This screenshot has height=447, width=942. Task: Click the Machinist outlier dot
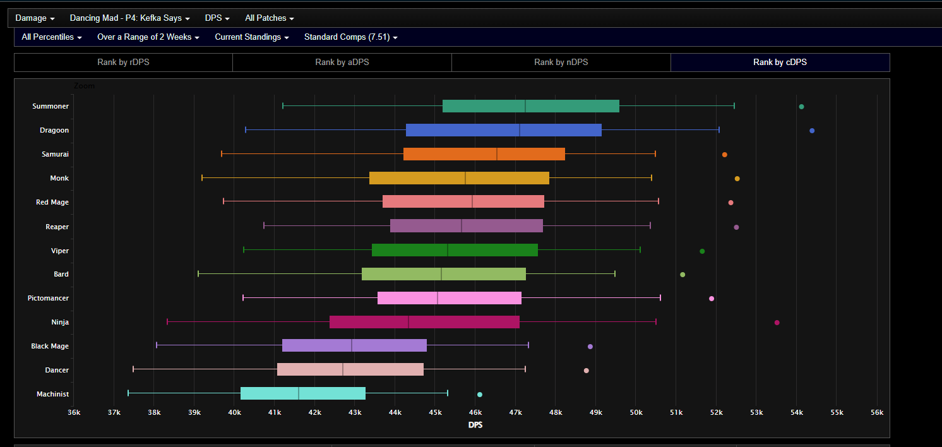[x=480, y=395]
